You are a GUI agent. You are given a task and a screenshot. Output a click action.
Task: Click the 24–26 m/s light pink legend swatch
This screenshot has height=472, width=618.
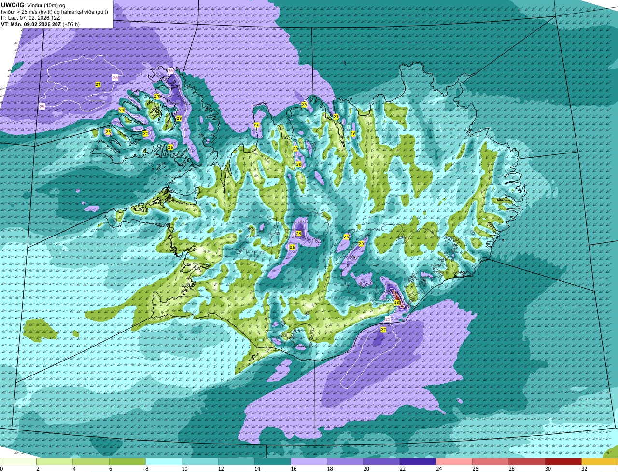click(x=454, y=462)
